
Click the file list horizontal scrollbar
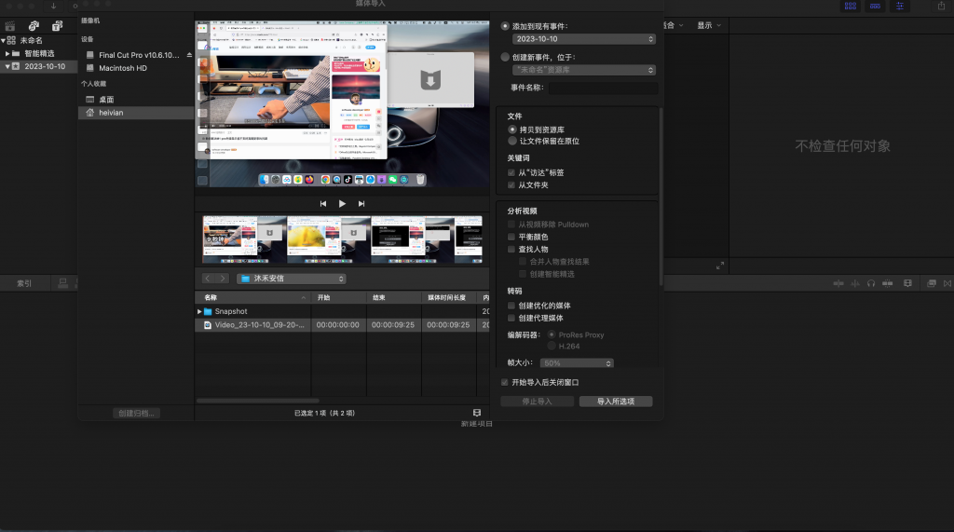click(x=258, y=401)
